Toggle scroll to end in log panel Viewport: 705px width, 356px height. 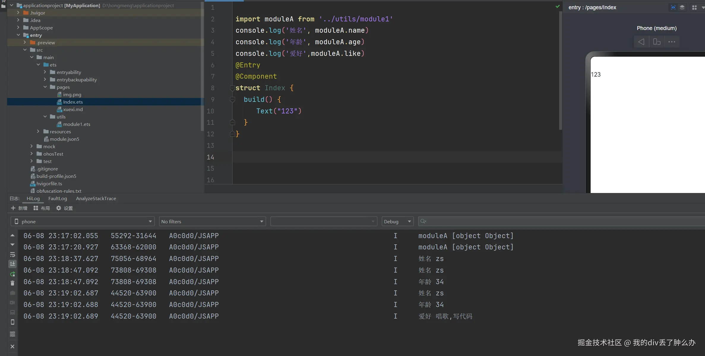[x=12, y=264]
